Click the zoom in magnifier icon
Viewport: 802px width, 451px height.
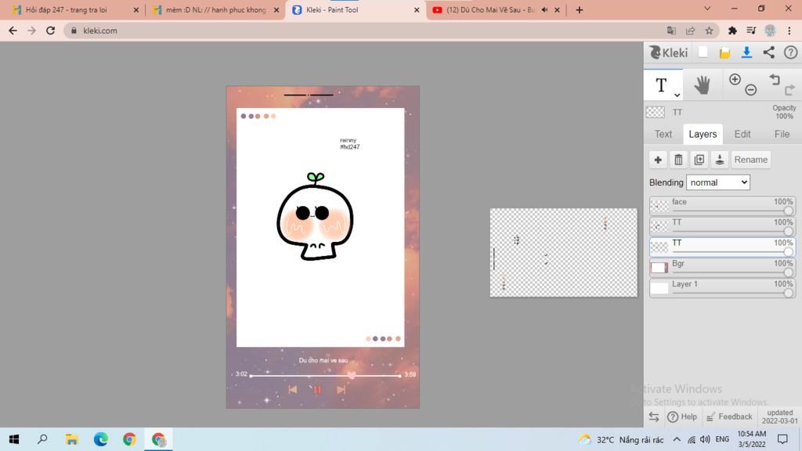pyautogui.click(x=735, y=79)
